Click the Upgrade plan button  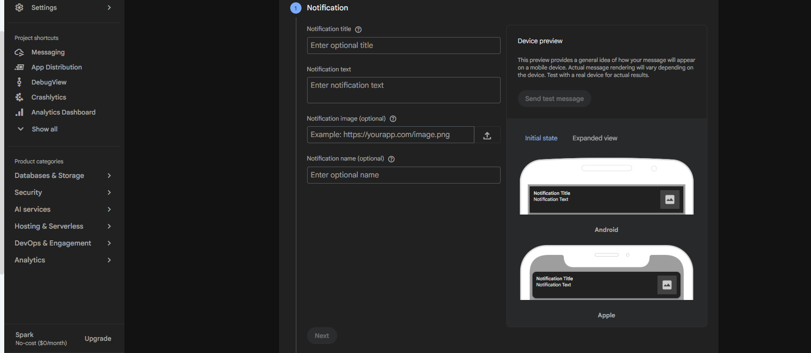[x=98, y=338]
